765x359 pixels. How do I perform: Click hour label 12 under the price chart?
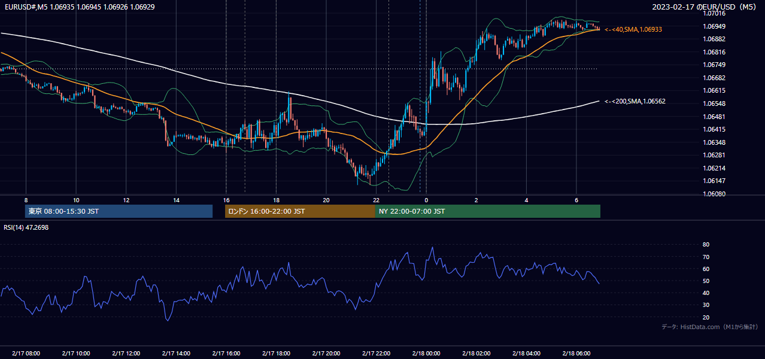tap(126, 200)
